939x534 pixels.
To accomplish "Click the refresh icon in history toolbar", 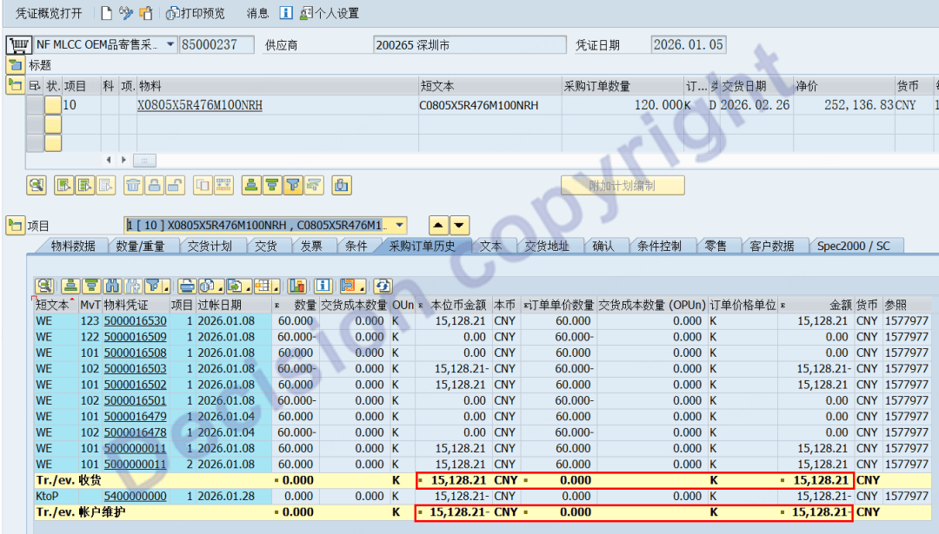I will (x=383, y=286).
